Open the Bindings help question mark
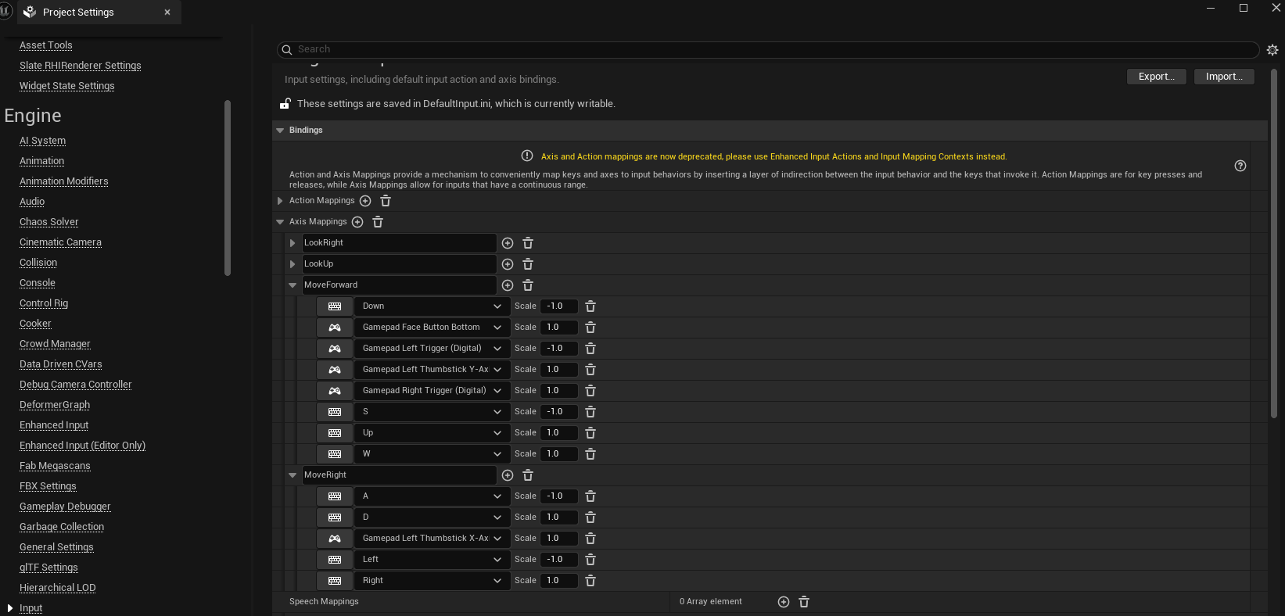 pos(1240,166)
